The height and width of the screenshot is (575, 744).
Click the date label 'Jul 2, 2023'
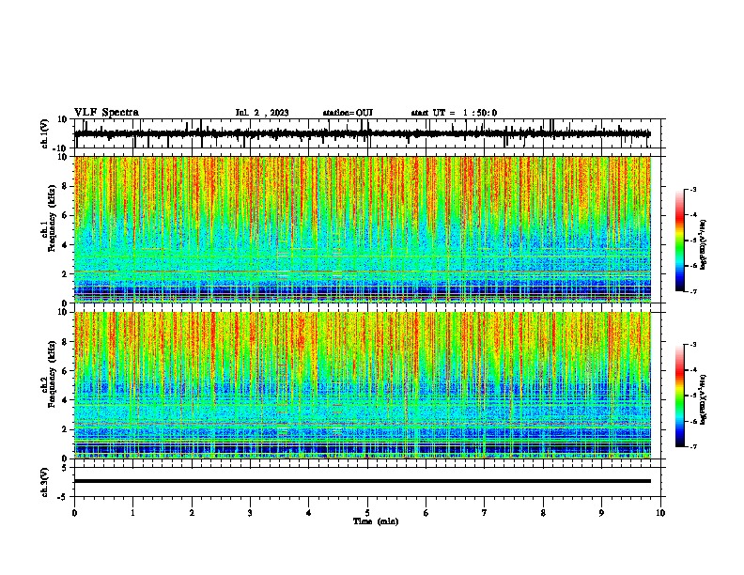click(262, 113)
